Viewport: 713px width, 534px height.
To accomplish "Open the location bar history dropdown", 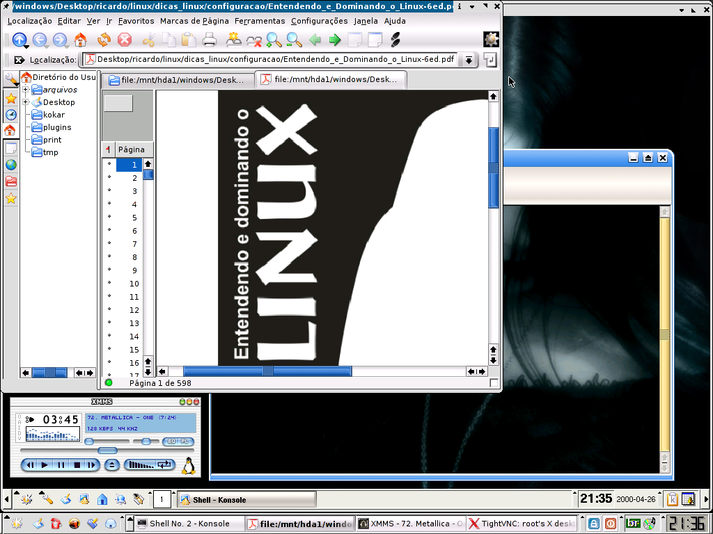I will pyautogui.click(x=469, y=60).
